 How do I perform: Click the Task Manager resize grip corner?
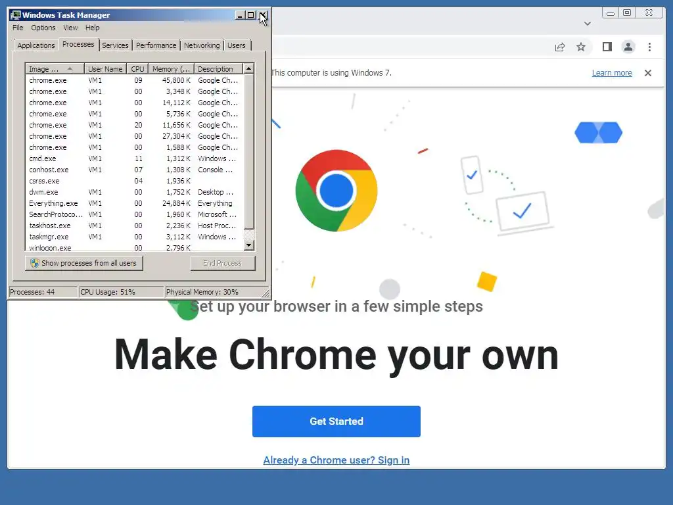coord(266,293)
